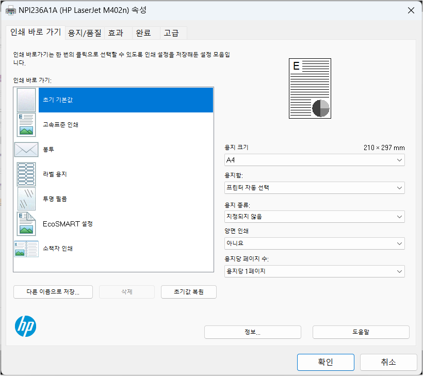
Task: Open the 용지당 페이지 수 dropdown
Action: 314,271
